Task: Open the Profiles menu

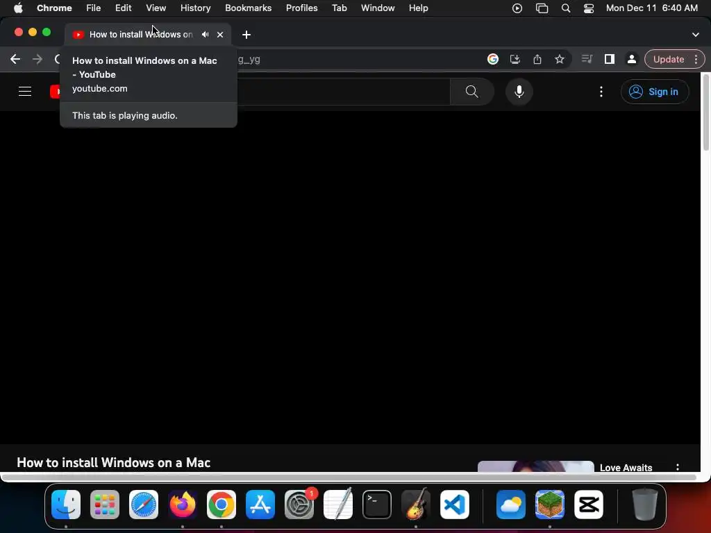Action: click(x=302, y=8)
